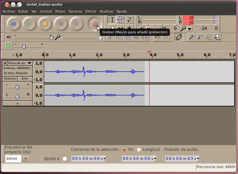Click the Posición de audio time field
The image size is (238, 174).
182,159
